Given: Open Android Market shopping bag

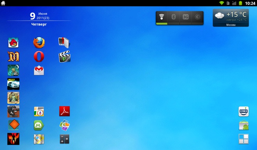Looking at the screenshot, I should (x=244, y=125).
